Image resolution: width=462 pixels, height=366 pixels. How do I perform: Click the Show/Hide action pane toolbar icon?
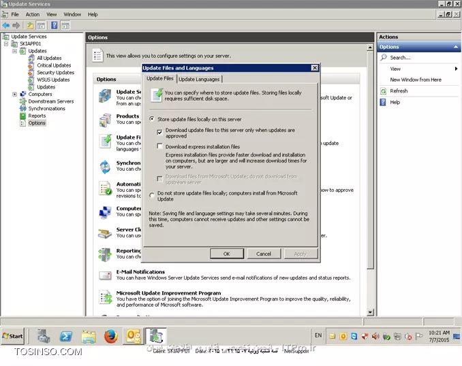click(65, 25)
